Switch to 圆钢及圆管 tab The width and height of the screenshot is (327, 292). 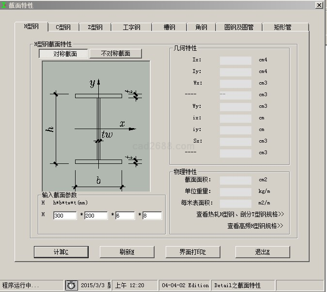239,28
